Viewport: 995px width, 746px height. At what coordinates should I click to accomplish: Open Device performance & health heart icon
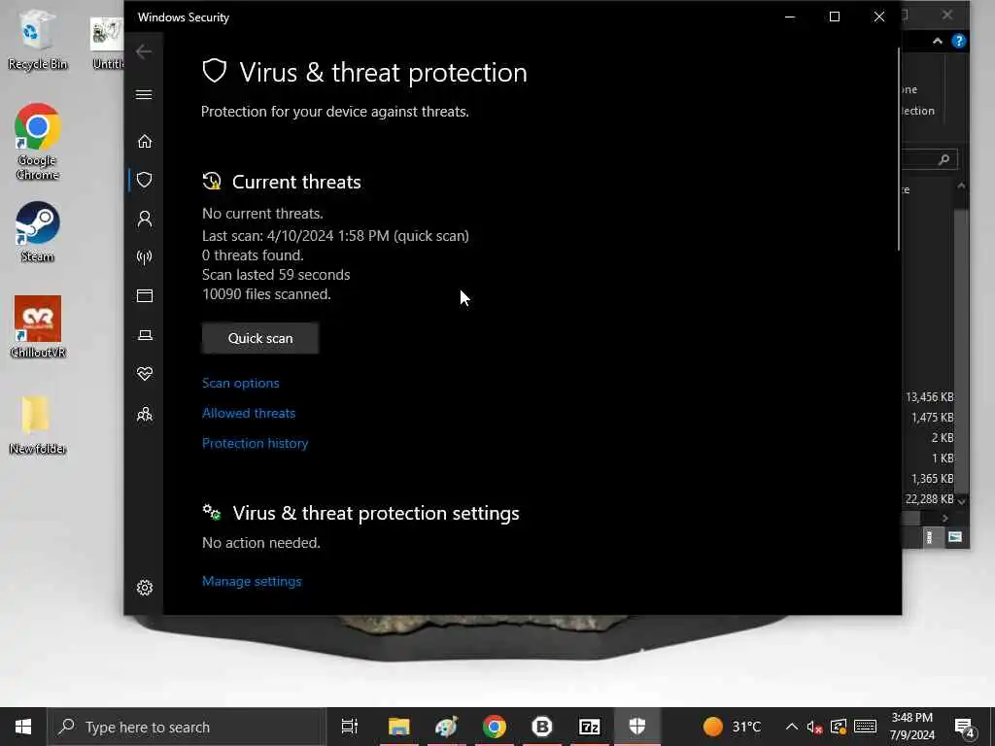(145, 374)
